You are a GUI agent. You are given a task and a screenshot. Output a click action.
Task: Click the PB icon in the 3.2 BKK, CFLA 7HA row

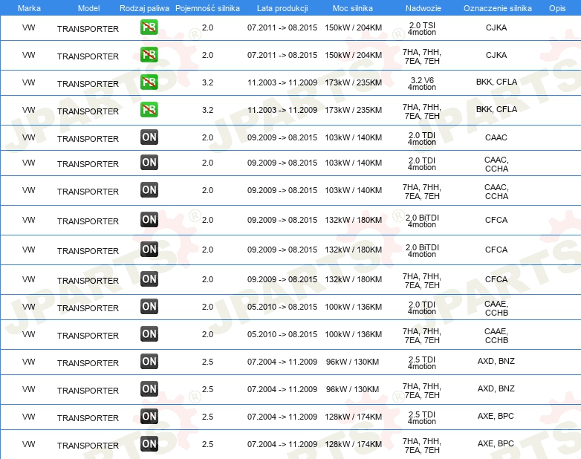coord(149,110)
